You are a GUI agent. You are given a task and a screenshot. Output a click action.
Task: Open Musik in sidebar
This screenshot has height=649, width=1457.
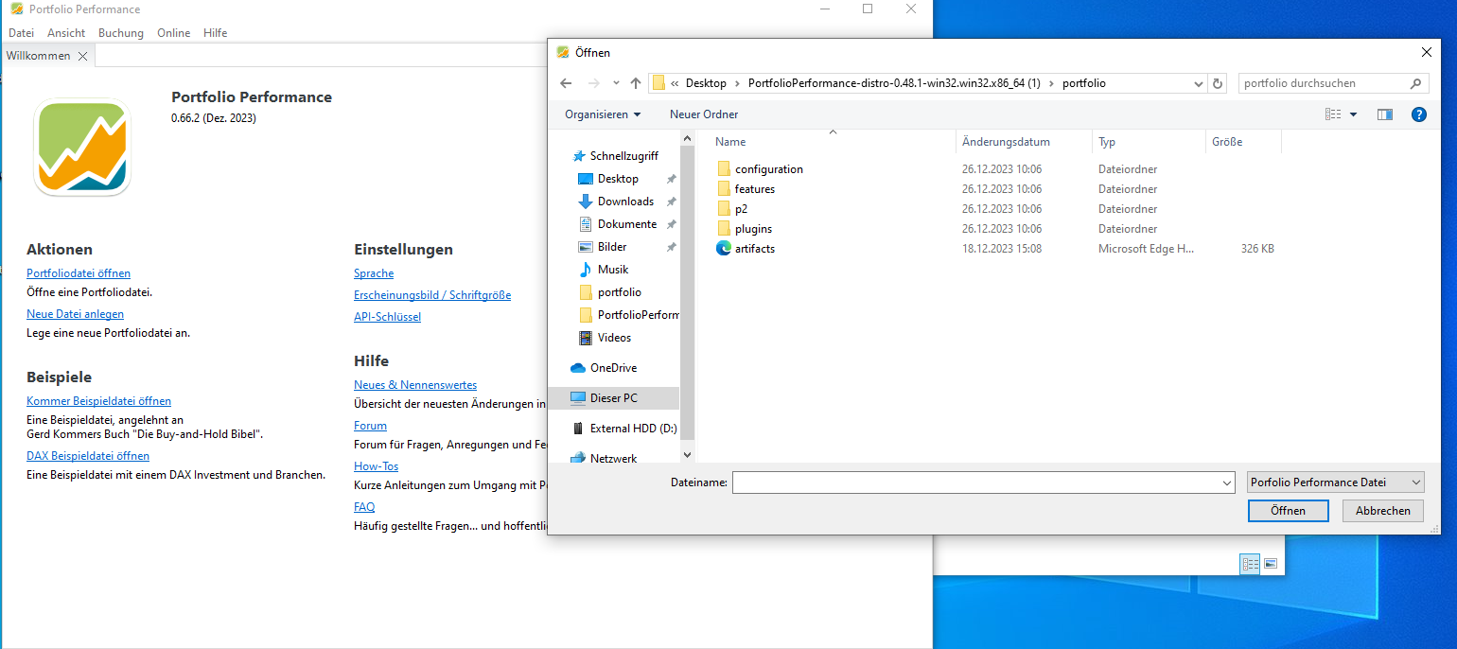point(613,270)
